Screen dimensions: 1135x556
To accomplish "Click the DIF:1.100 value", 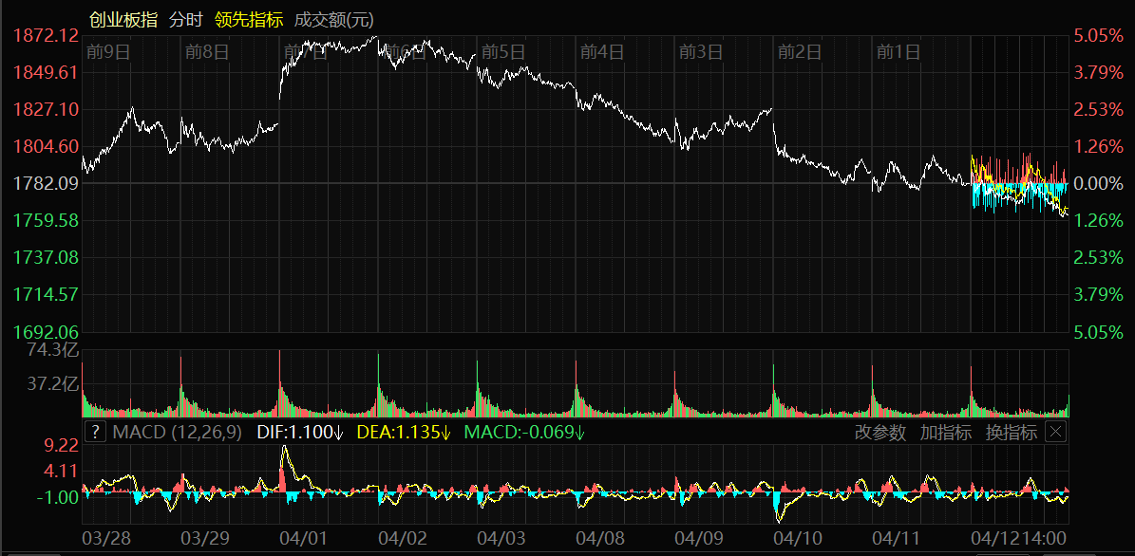I will click(x=300, y=433).
